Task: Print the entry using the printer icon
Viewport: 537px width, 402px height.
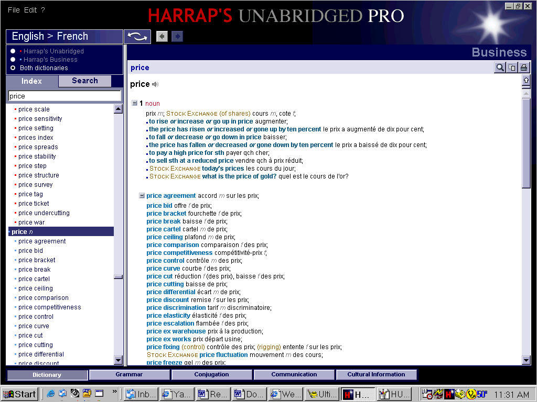Action: pos(524,68)
